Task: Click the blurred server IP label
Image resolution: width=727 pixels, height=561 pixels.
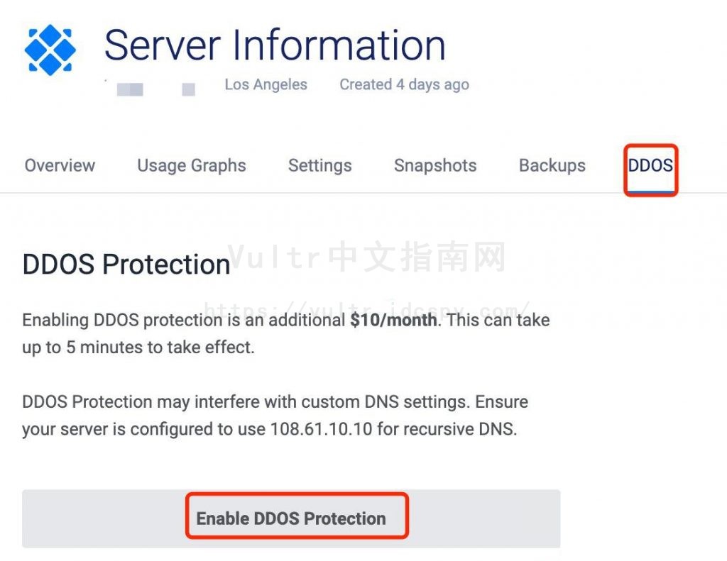Action: (x=129, y=89)
